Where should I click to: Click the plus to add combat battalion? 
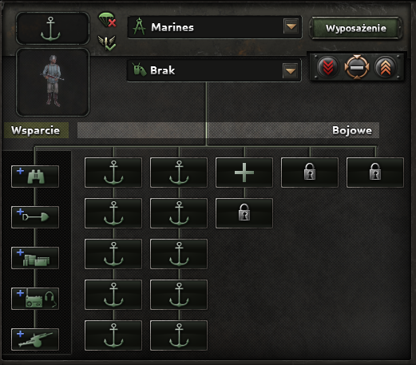tap(244, 173)
